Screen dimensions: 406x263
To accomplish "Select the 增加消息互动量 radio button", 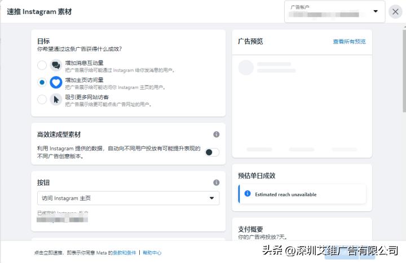I will tap(42, 65).
